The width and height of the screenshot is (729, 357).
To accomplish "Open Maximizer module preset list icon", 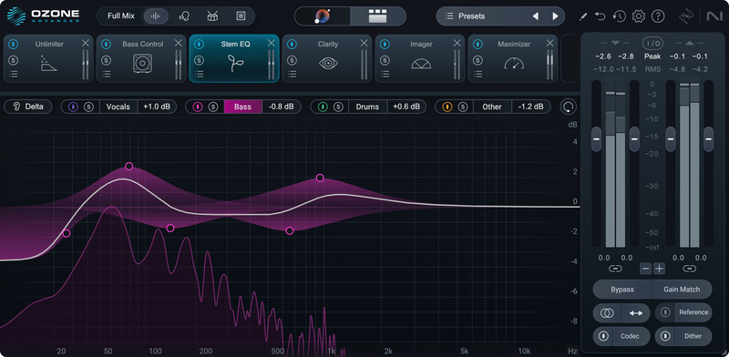I will [x=477, y=74].
